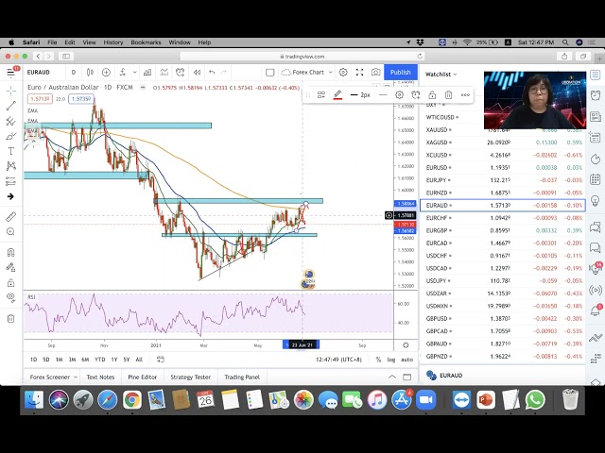Click the undo arrow in top toolbar
605x453 pixels.
point(212,73)
